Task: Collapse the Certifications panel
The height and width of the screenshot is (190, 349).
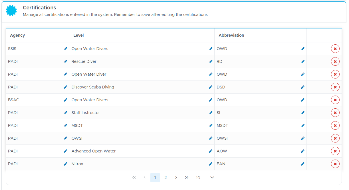Action: (x=338, y=12)
